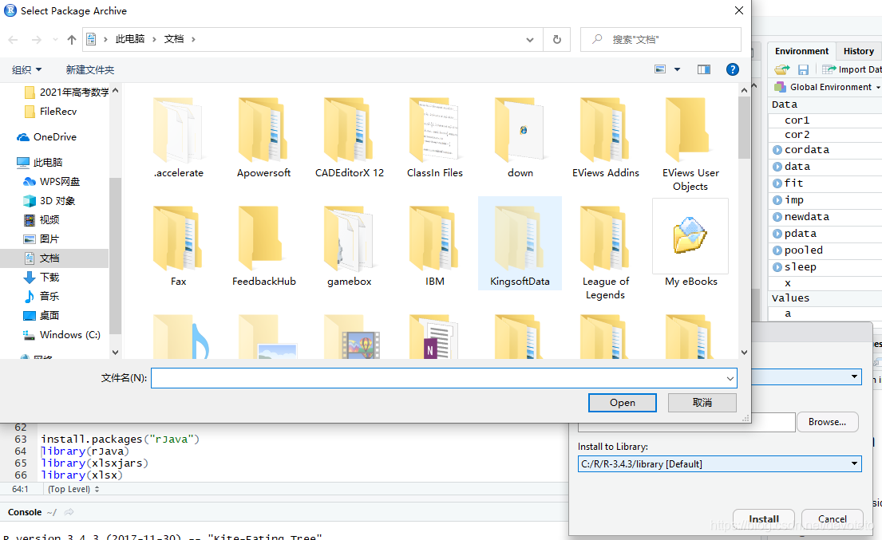882x540 pixels.
Task: Open 下载 in the sidebar
Action: click(42, 277)
